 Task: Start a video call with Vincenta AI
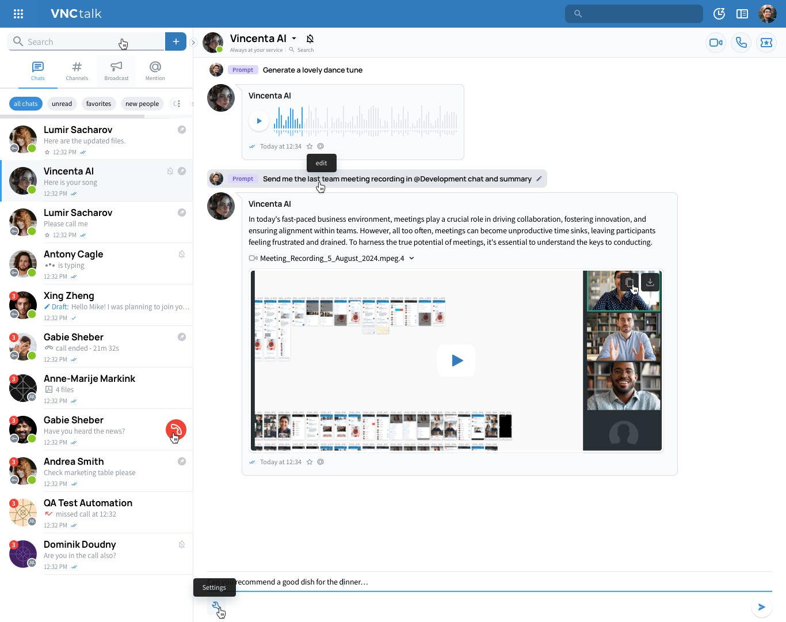[716, 43]
